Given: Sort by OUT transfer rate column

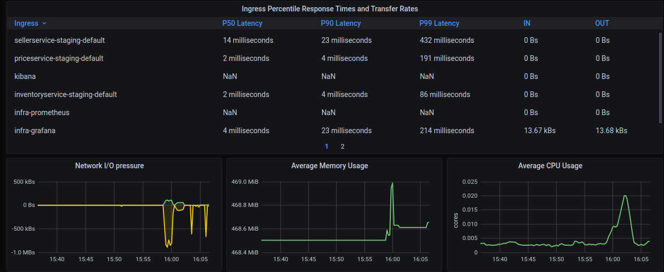Looking at the screenshot, I should pyautogui.click(x=602, y=23).
